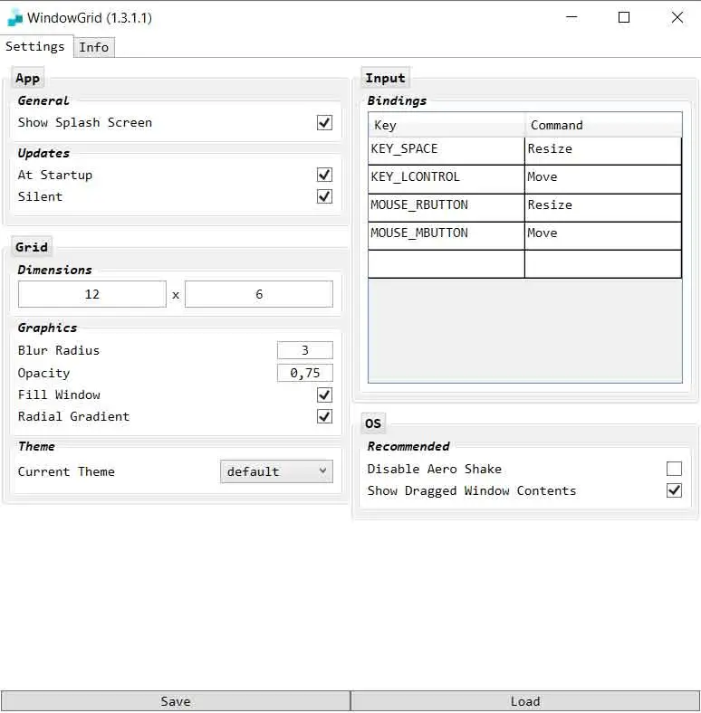Switch to the Info tab
Image resolution: width=701 pixels, height=713 pixels.
tap(94, 47)
